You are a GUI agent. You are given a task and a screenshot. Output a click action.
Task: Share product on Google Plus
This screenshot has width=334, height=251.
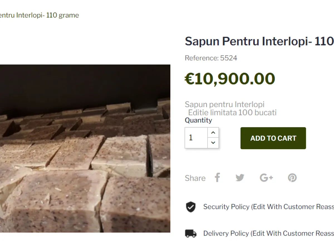click(x=266, y=178)
